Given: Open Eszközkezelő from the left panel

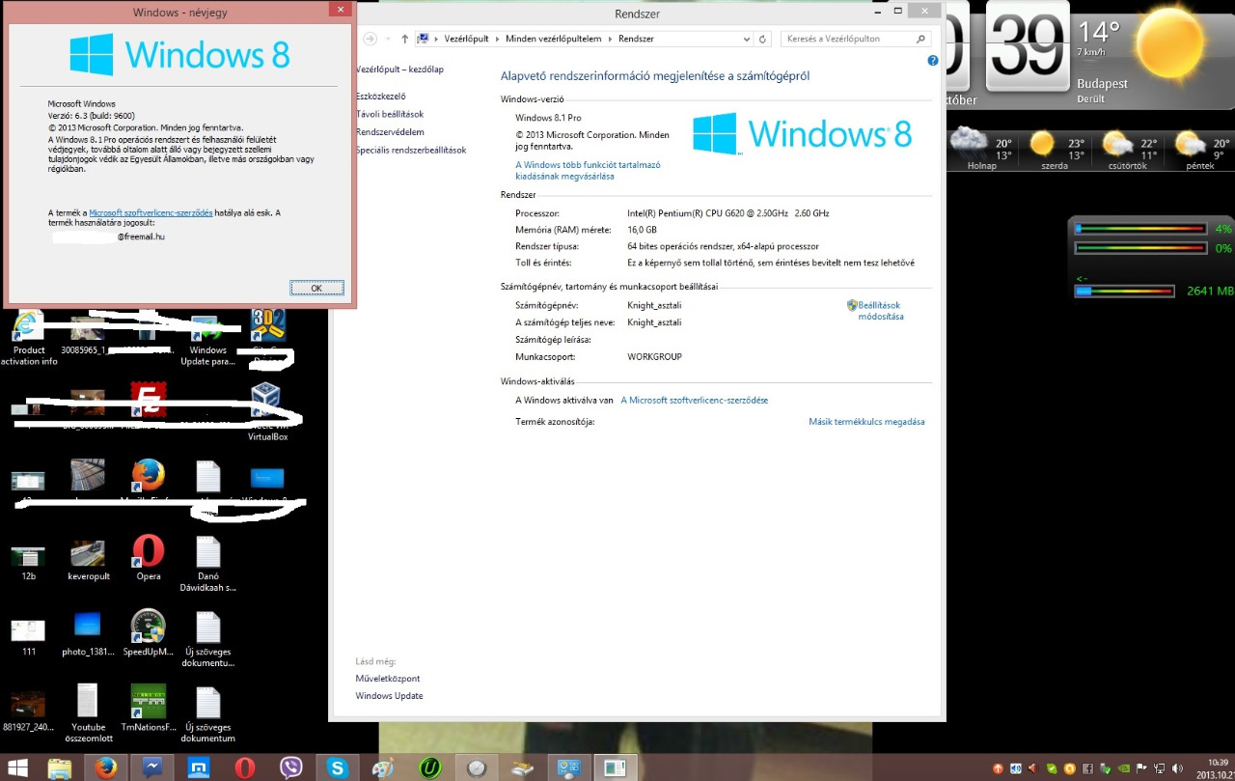Looking at the screenshot, I should (381, 97).
